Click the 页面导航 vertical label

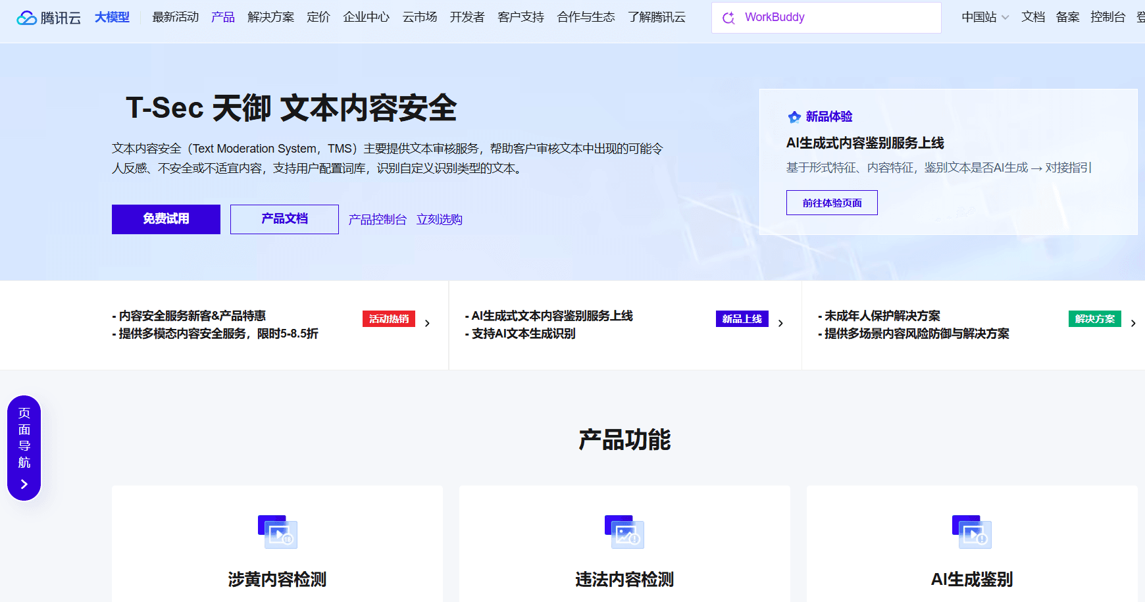[x=24, y=438]
